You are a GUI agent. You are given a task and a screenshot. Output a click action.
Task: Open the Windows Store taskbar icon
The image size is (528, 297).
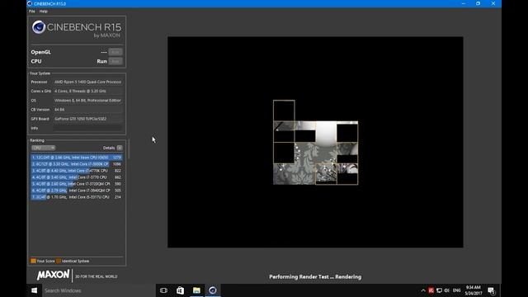pos(180,290)
